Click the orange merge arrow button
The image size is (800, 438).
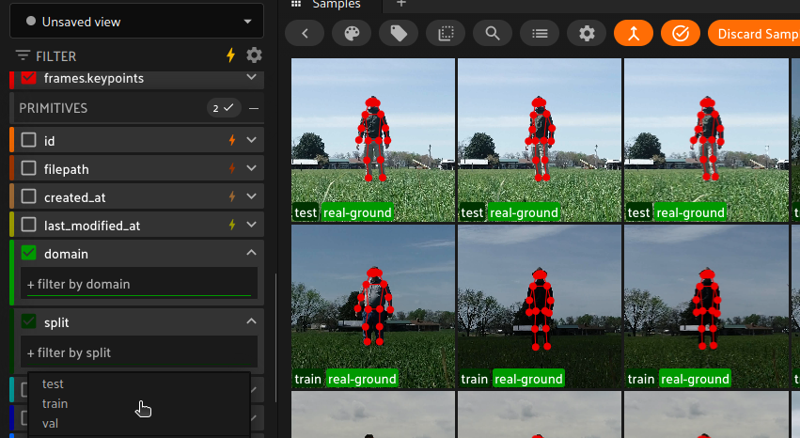pos(634,34)
